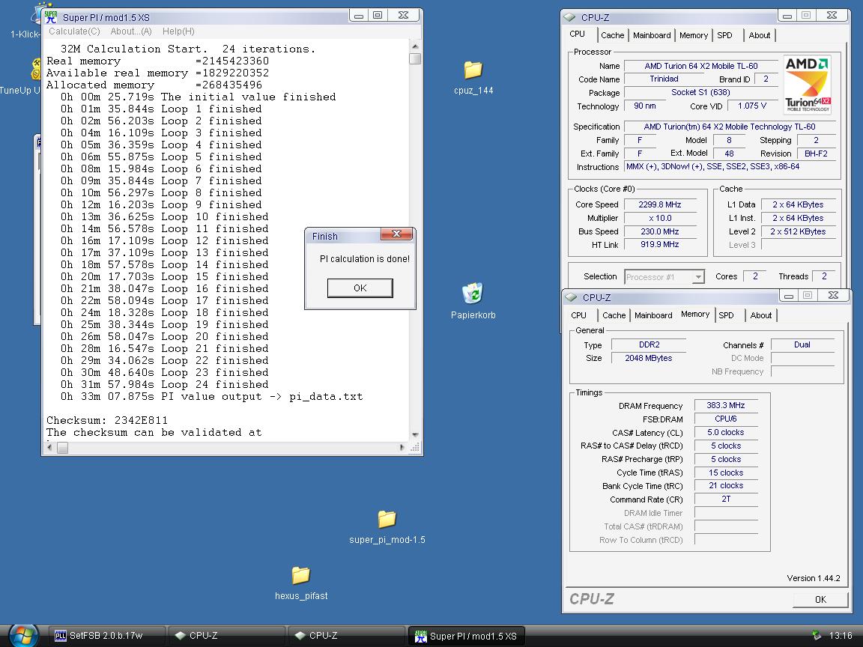Click the processor Name field AMD Turion 64 X2
This screenshot has width=863, height=647.
coord(701,66)
